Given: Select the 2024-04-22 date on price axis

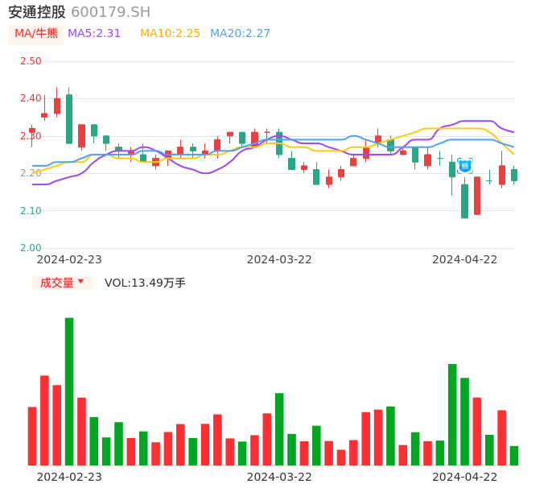Looking at the screenshot, I should 465,259.
